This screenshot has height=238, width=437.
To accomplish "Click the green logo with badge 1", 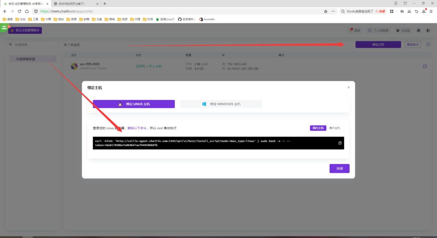I will tap(4, 28).
